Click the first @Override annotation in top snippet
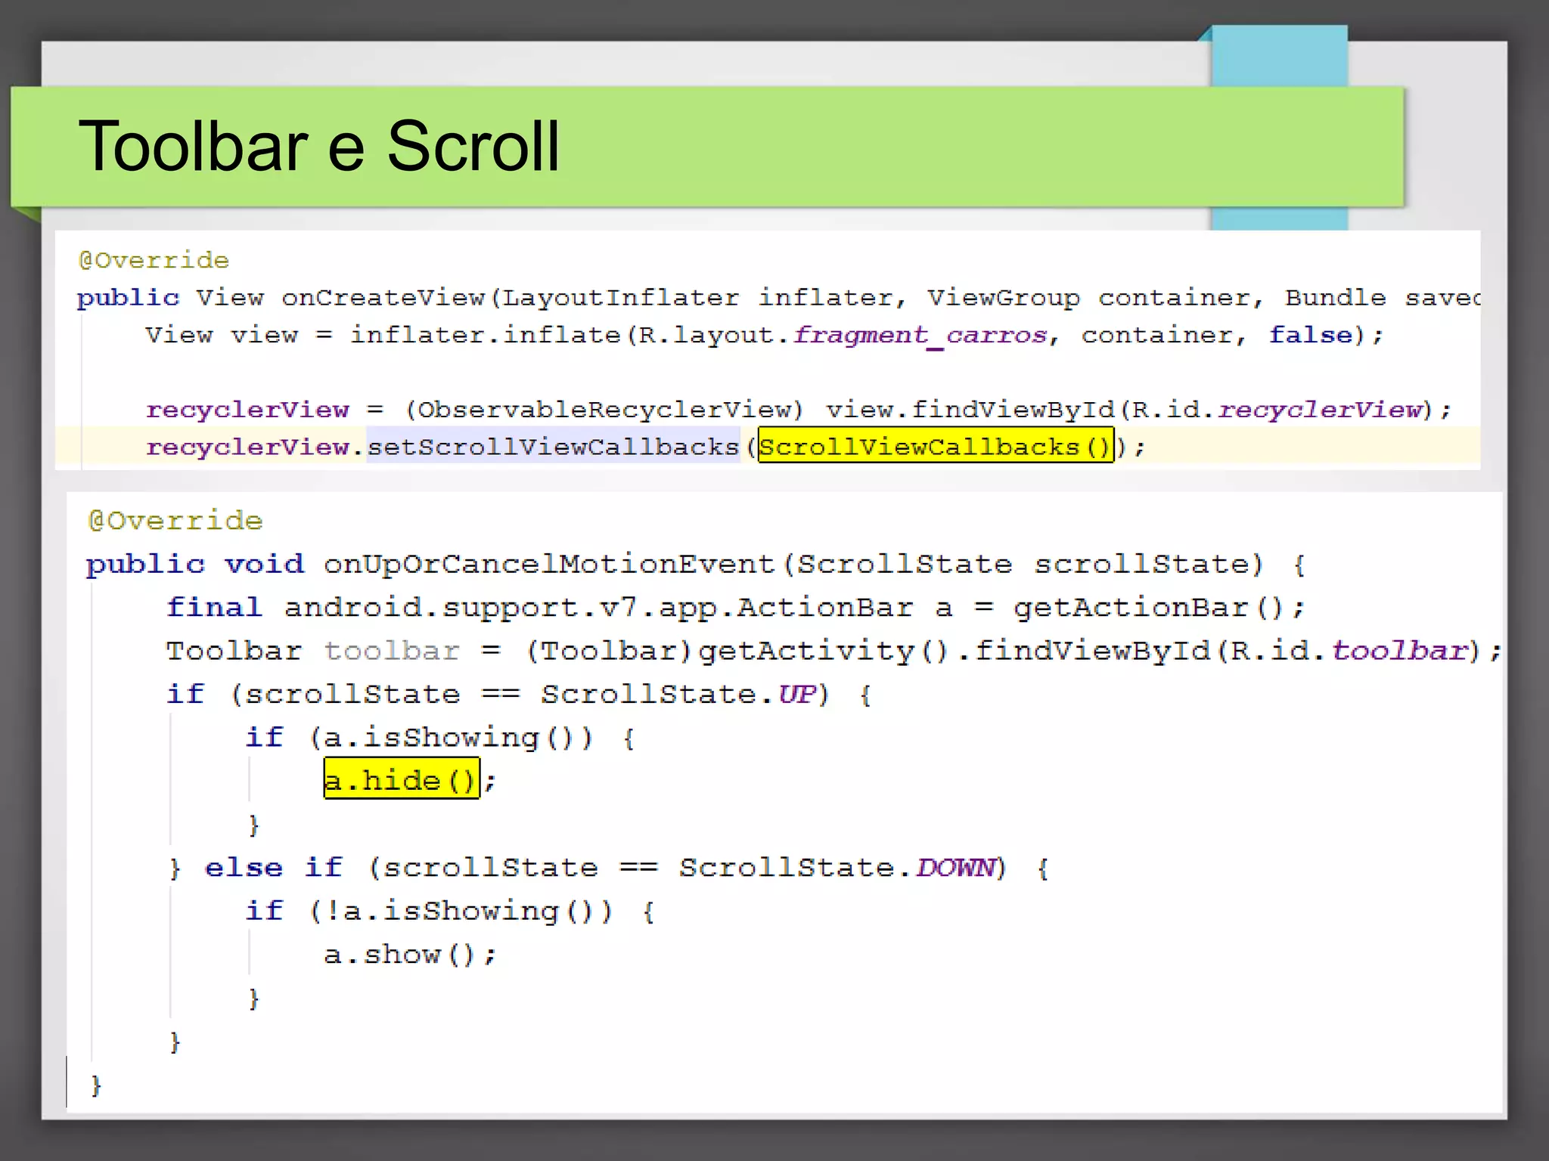The image size is (1549, 1161). click(x=154, y=261)
